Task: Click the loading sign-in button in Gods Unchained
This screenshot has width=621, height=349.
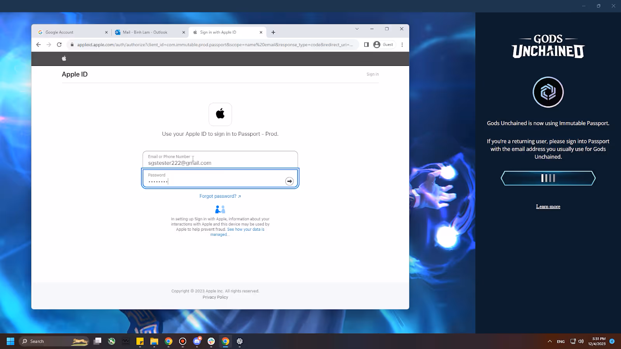Action: click(x=548, y=178)
